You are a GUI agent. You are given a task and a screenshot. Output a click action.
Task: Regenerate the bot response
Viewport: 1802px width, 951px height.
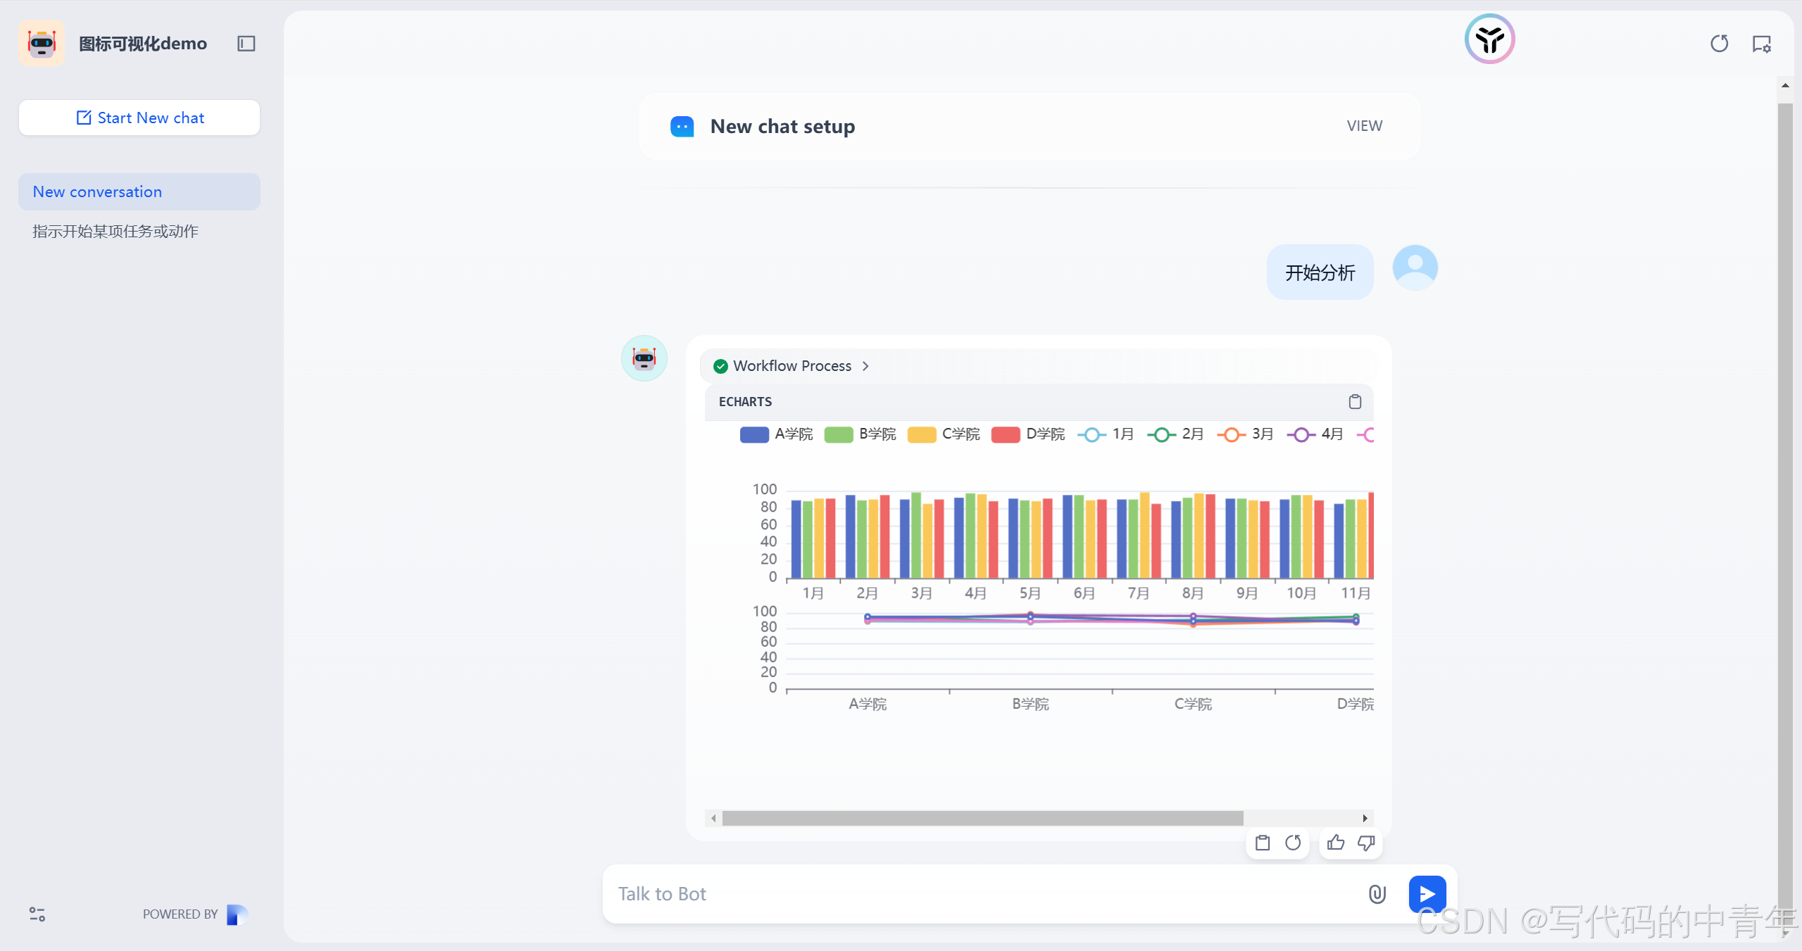pyautogui.click(x=1293, y=843)
